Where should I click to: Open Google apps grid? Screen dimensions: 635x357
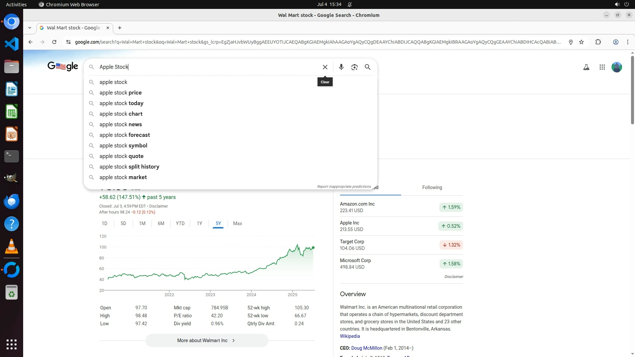602,67
